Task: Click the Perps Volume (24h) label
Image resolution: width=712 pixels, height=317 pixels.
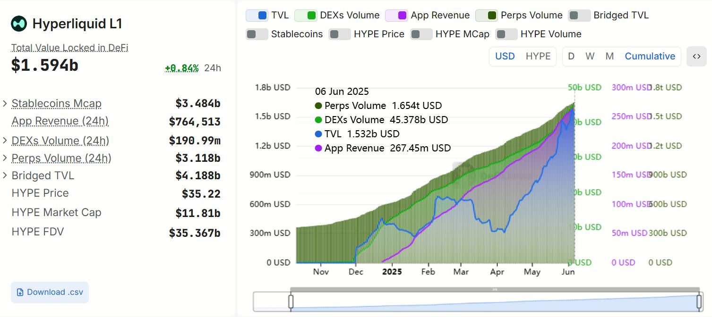Action: 61,158
